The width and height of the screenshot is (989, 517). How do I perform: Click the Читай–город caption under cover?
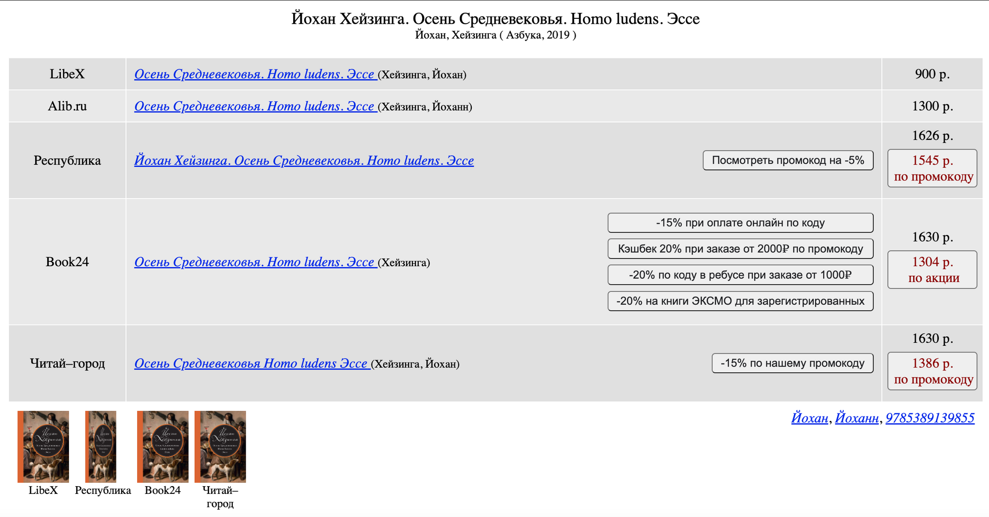point(220,497)
